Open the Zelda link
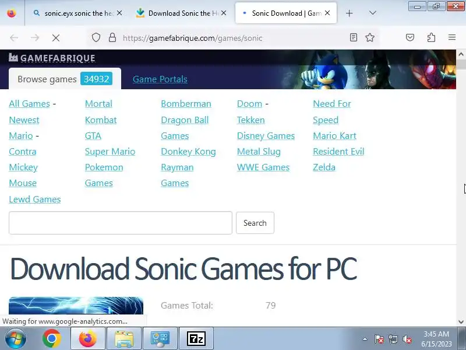Viewport: 466px width, 350px height. click(324, 167)
